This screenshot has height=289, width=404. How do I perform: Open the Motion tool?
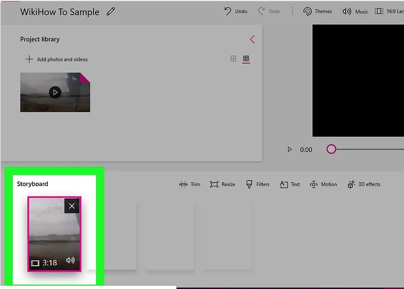click(x=324, y=184)
